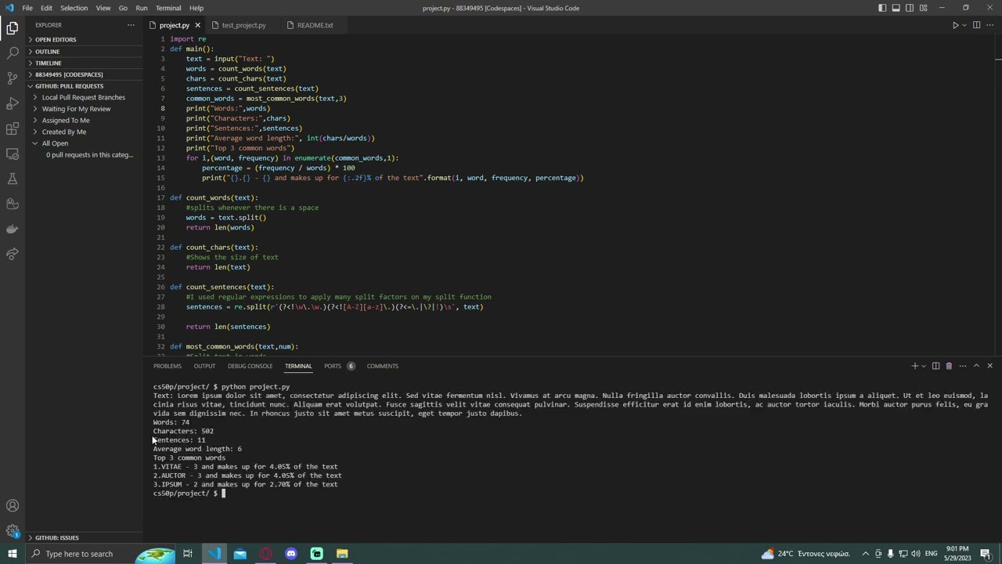1002x564 pixels.
Task: Create a new terminal with plus icon
Action: coord(914,366)
